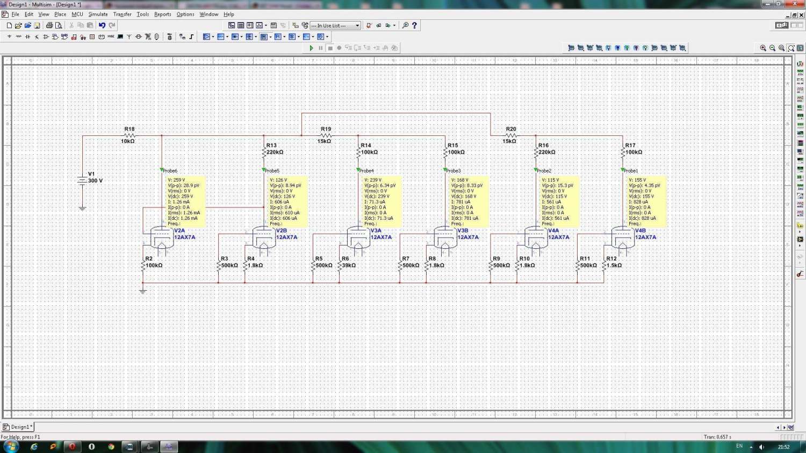Viewport: 806px width, 453px height.
Task: Switch to the Design1 sheet tab
Action: pyautogui.click(x=18, y=427)
